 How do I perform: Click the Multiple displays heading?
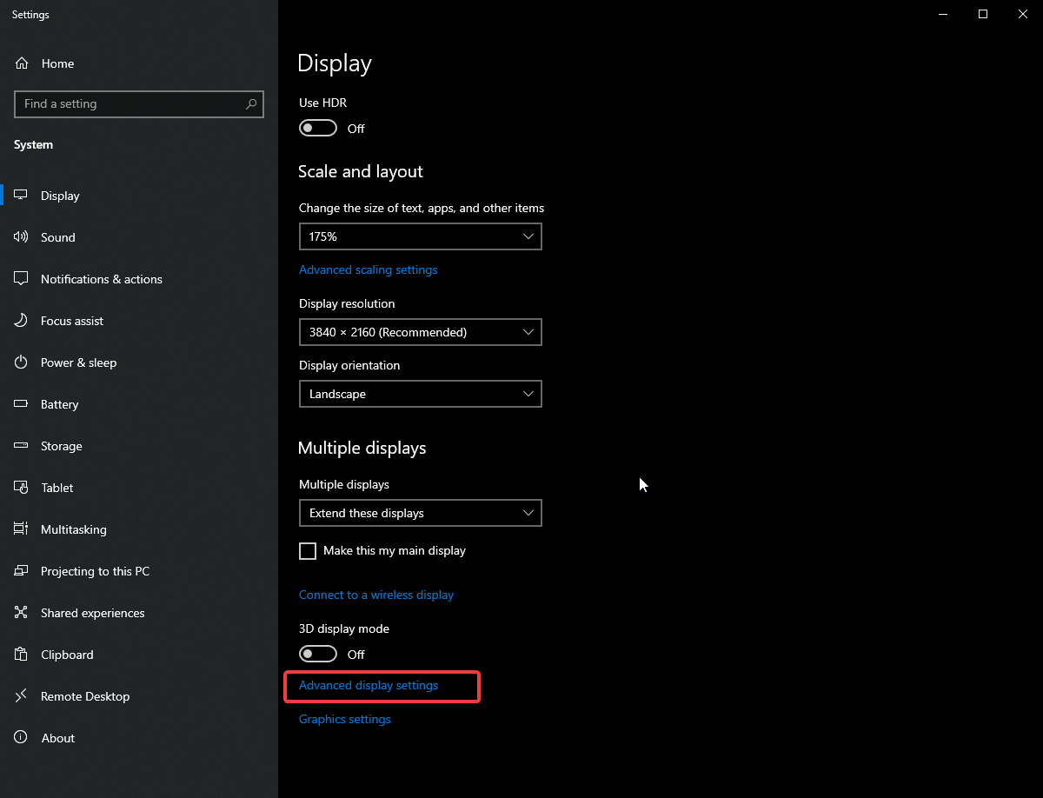pyautogui.click(x=362, y=448)
